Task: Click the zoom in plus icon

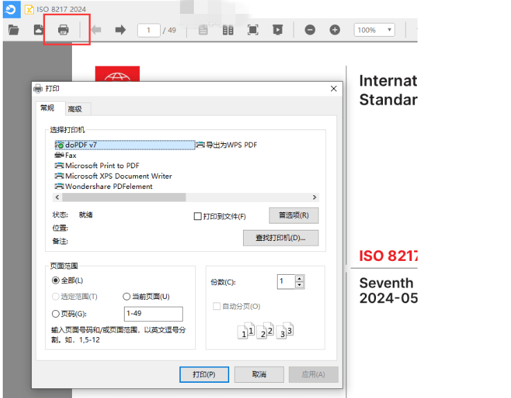Action: [x=335, y=30]
